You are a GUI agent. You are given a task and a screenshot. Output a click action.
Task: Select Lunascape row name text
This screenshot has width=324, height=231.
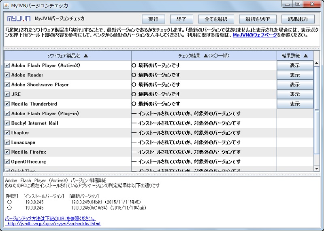(23, 142)
